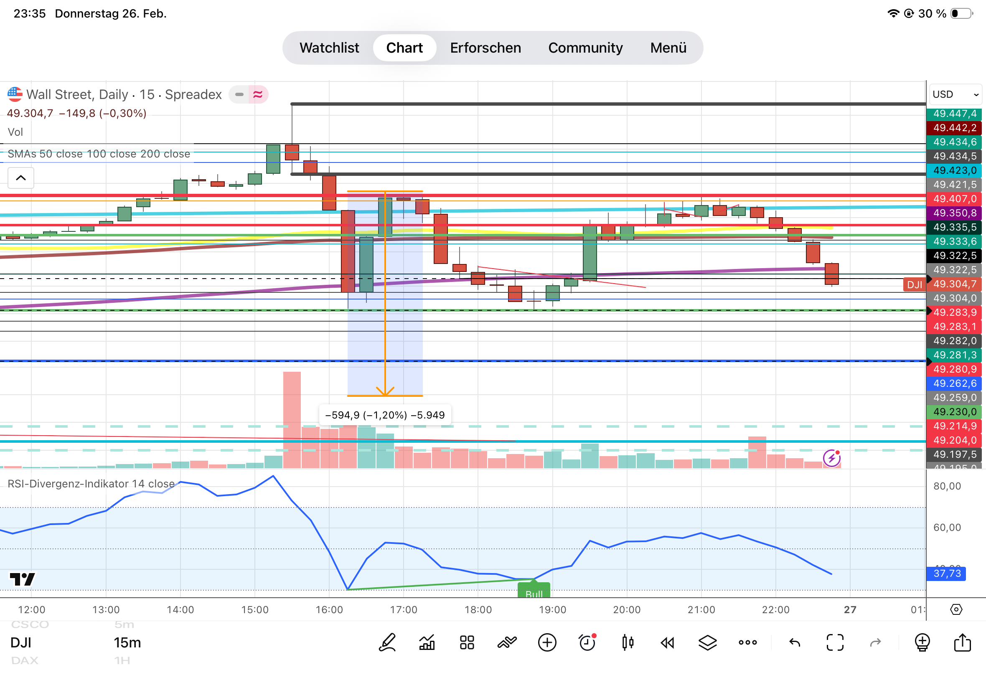Image resolution: width=986 pixels, height=685 pixels.
Task: Add a new alert clock icon
Action: point(587,642)
